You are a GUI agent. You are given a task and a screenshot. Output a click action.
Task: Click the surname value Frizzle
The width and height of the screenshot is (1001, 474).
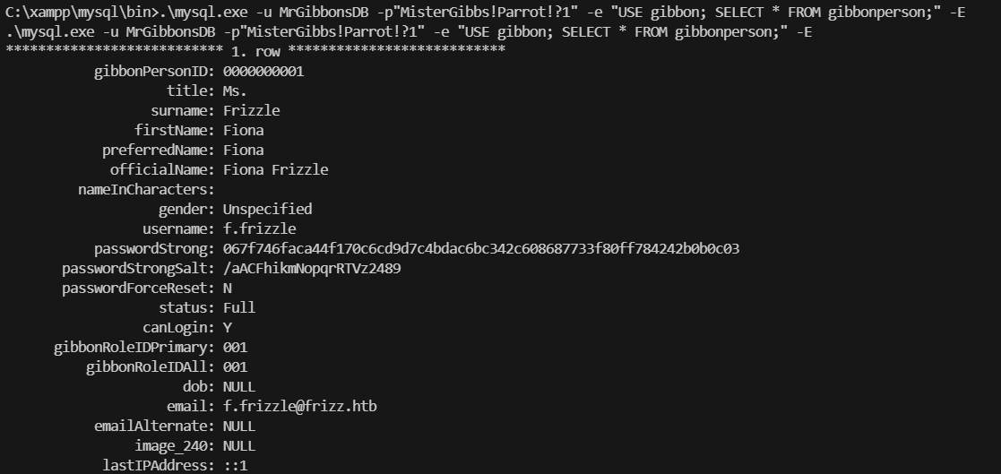coord(251,111)
